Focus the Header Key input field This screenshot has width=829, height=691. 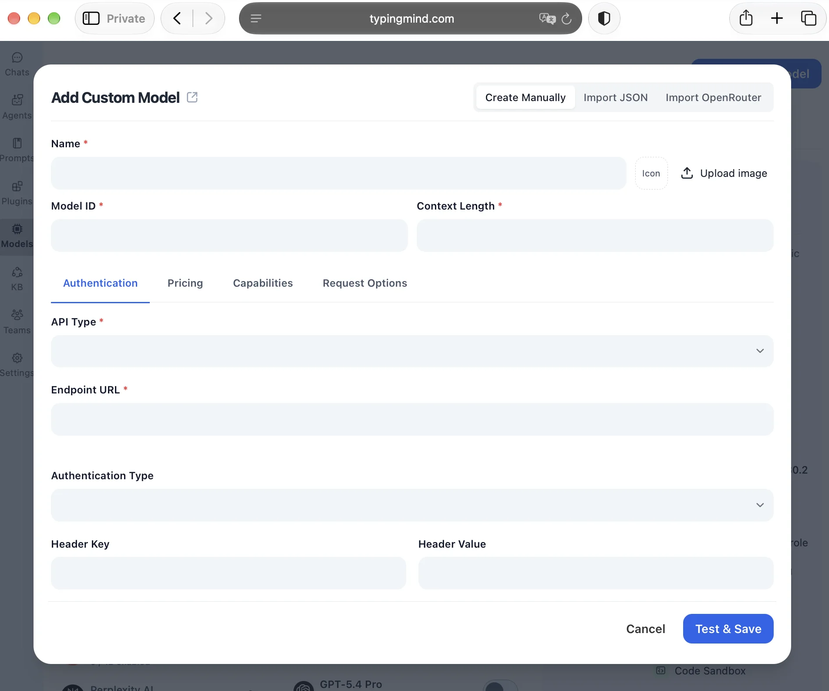coord(228,573)
